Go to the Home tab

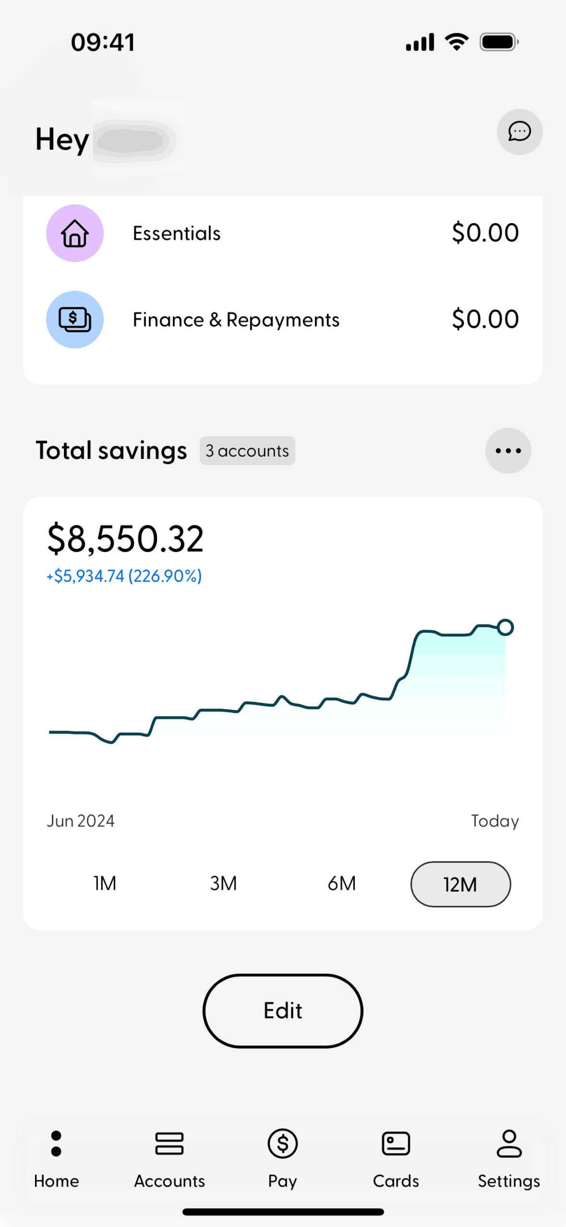point(56,1158)
